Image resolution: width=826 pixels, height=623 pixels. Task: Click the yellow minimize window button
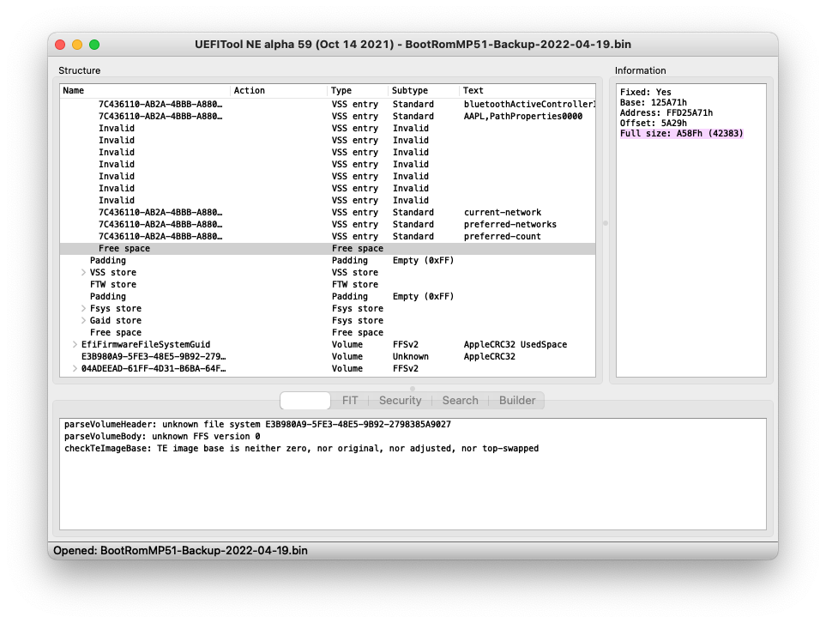point(77,45)
